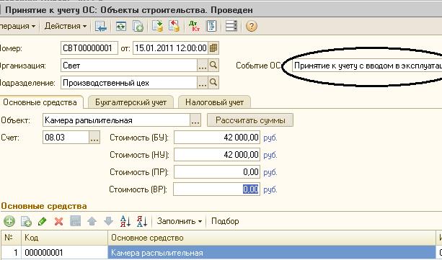Image resolution: width=442 pixels, height=260 pixels.
Task: Click the Объект field Камера рапылительная
Action: tap(117, 120)
